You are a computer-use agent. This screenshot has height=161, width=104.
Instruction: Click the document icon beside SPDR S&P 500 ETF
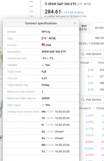[46, 4]
